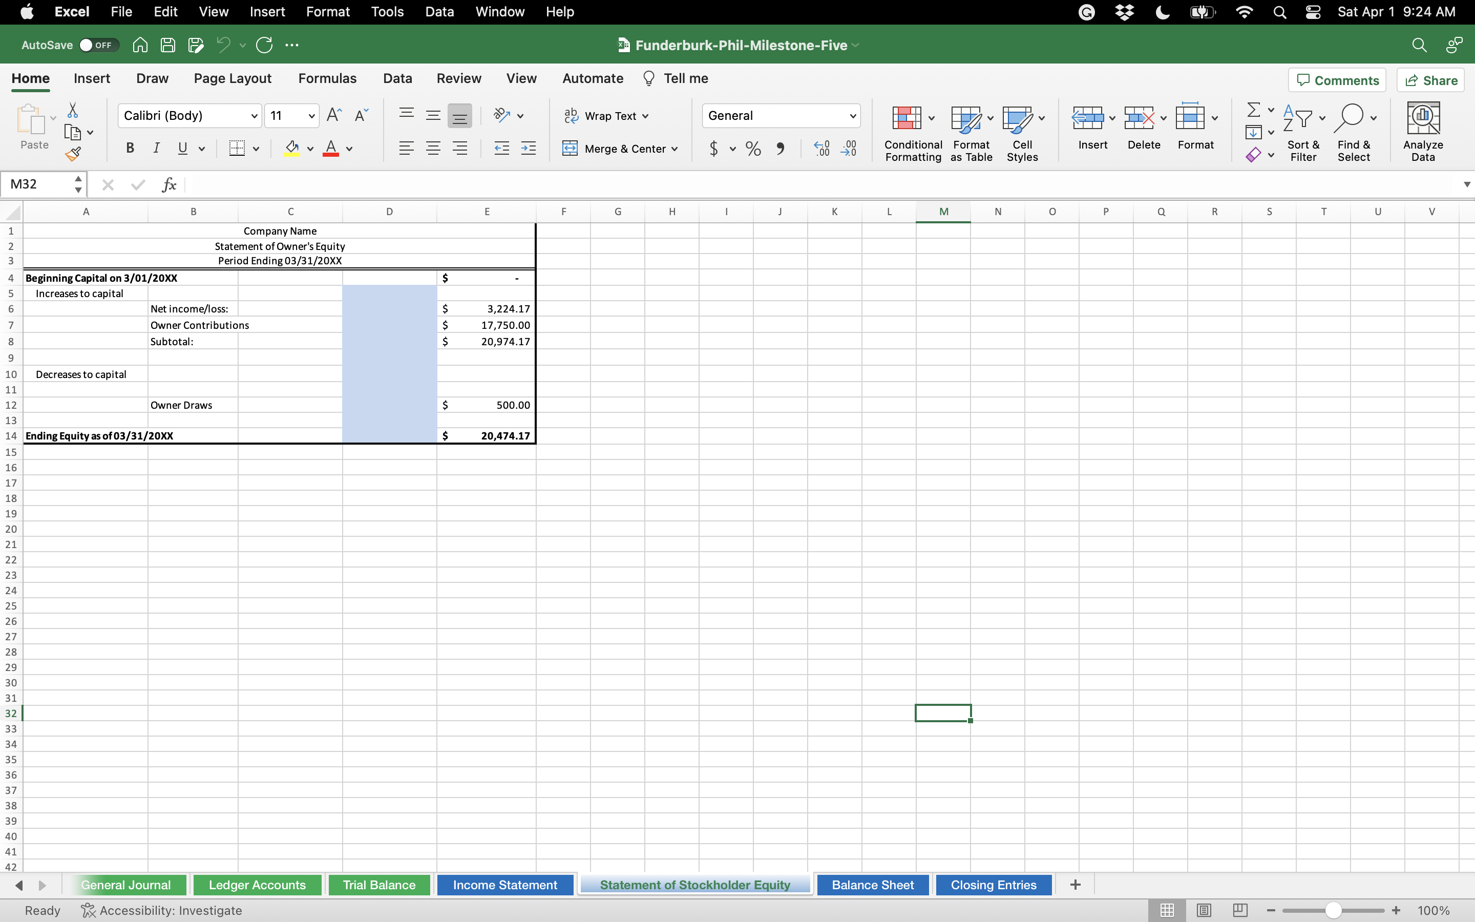Switch to the Formulas ribbon tab
Screen dimensions: 1475x922
(327, 79)
